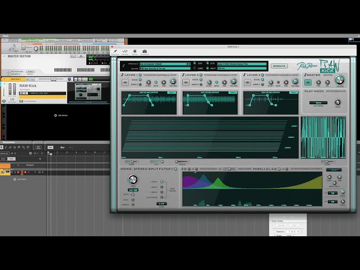The width and height of the screenshot is (360, 270).
Task: Open the Bar snap value dropdown
Action: pyautogui.click(x=65, y=147)
